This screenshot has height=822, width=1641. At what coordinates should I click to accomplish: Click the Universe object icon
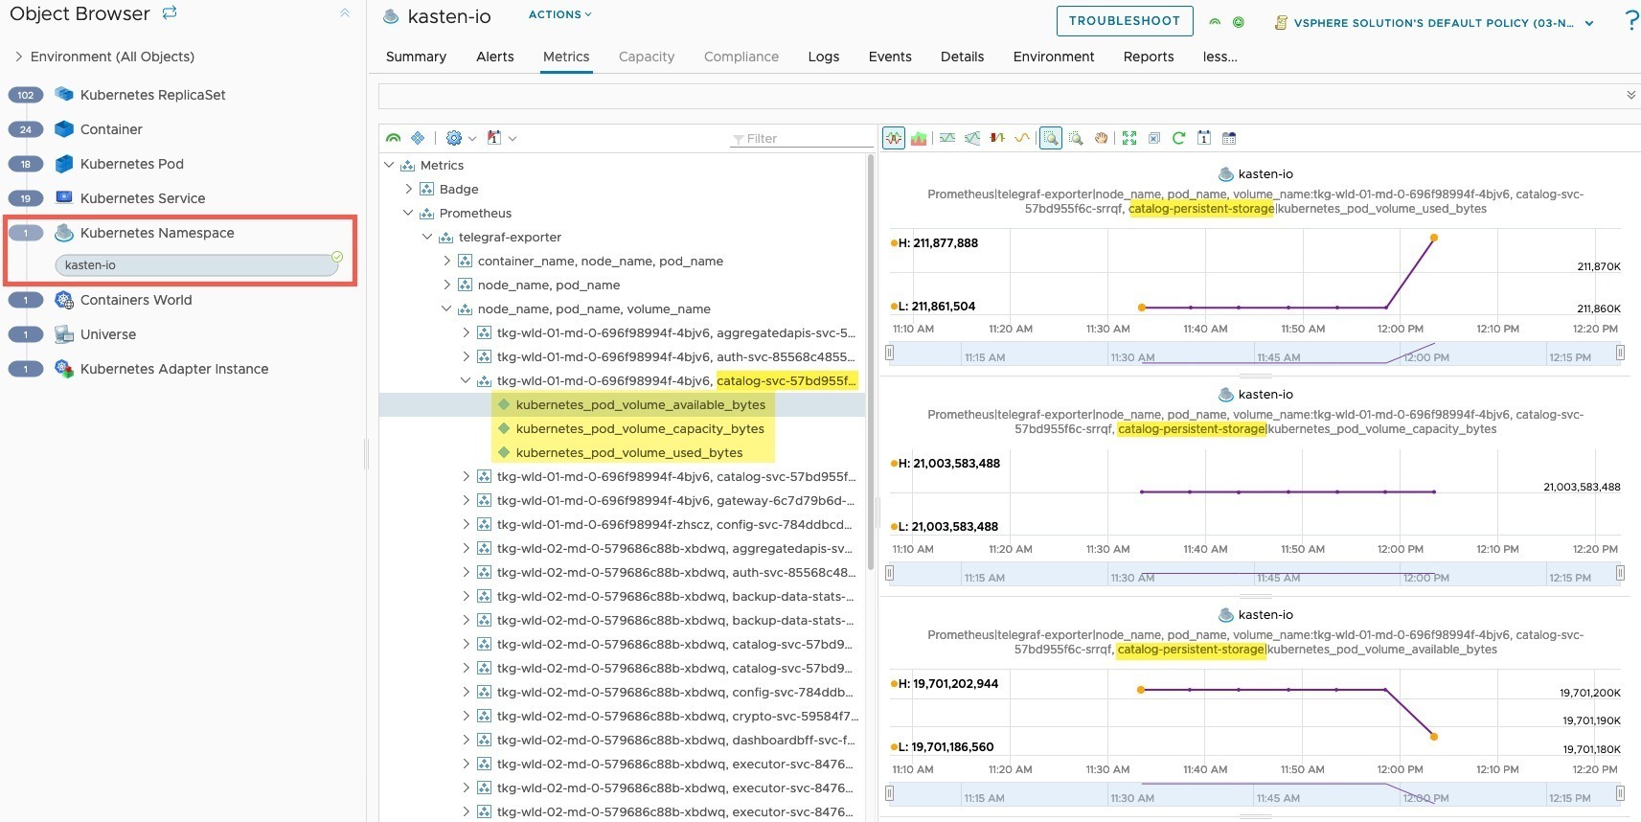[64, 334]
